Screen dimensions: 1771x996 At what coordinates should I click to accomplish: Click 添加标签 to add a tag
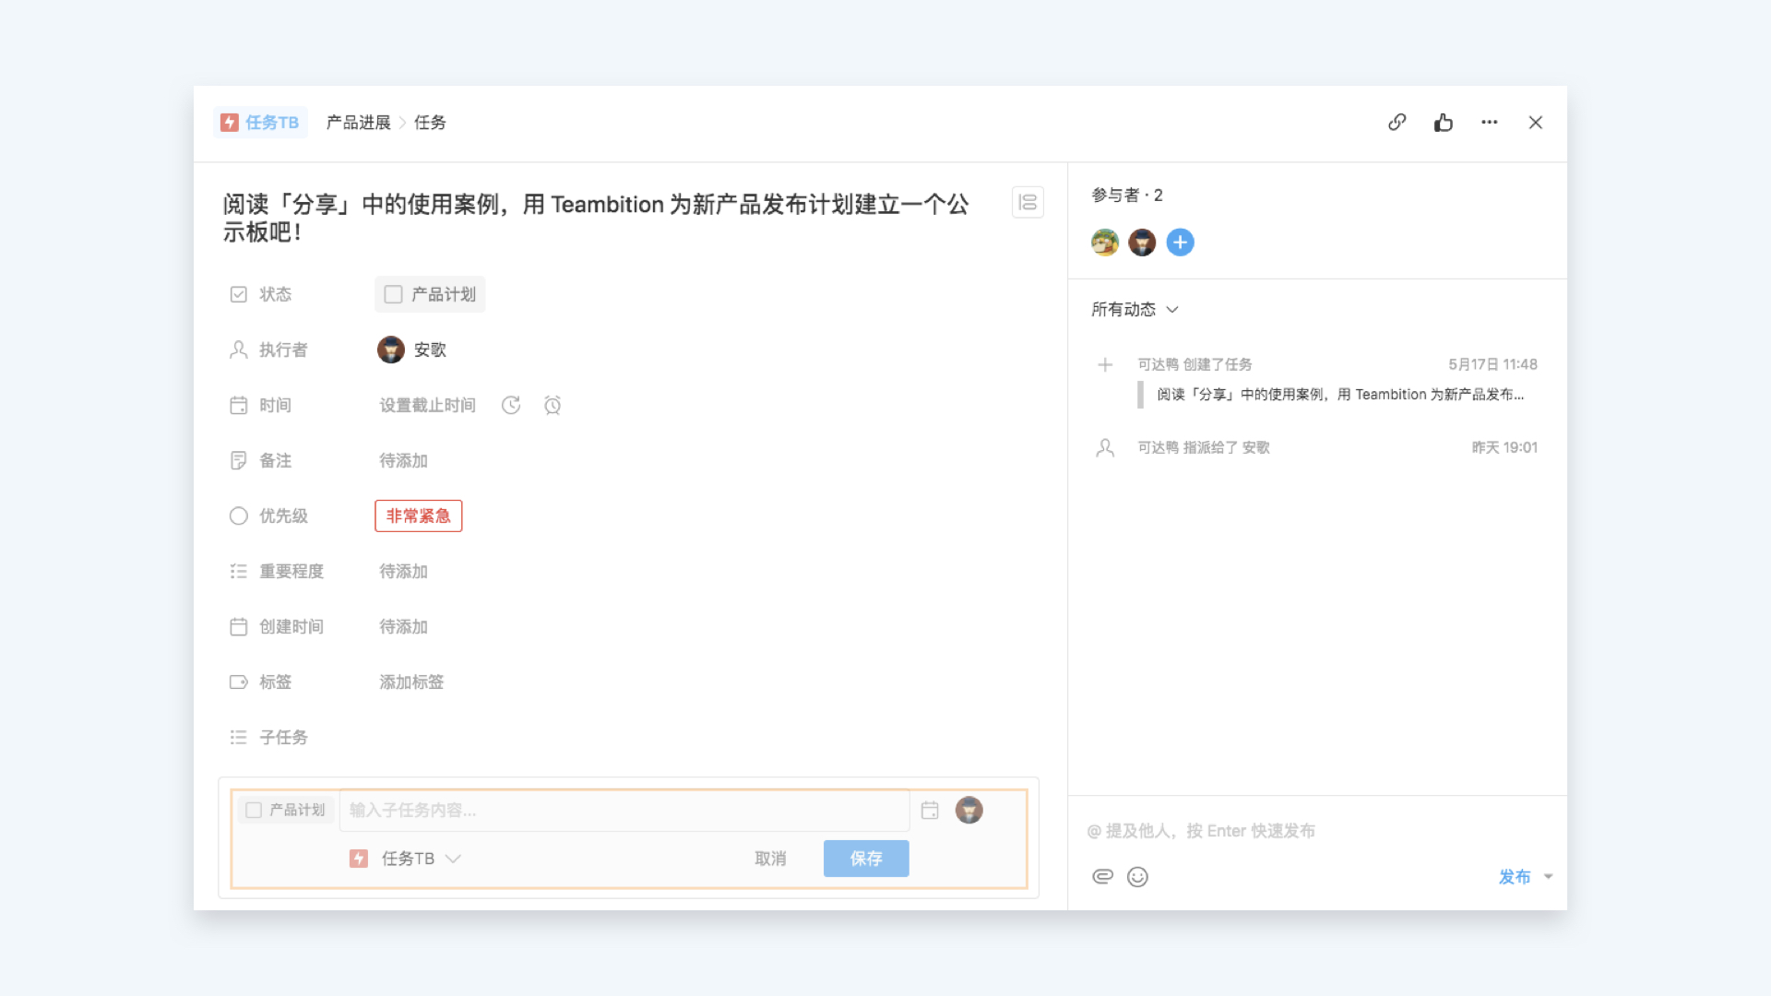[411, 682]
